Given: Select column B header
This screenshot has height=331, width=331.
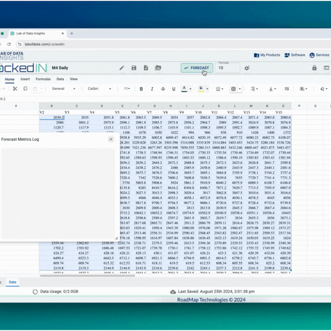Looking at the screenshot, I should click(51, 106).
